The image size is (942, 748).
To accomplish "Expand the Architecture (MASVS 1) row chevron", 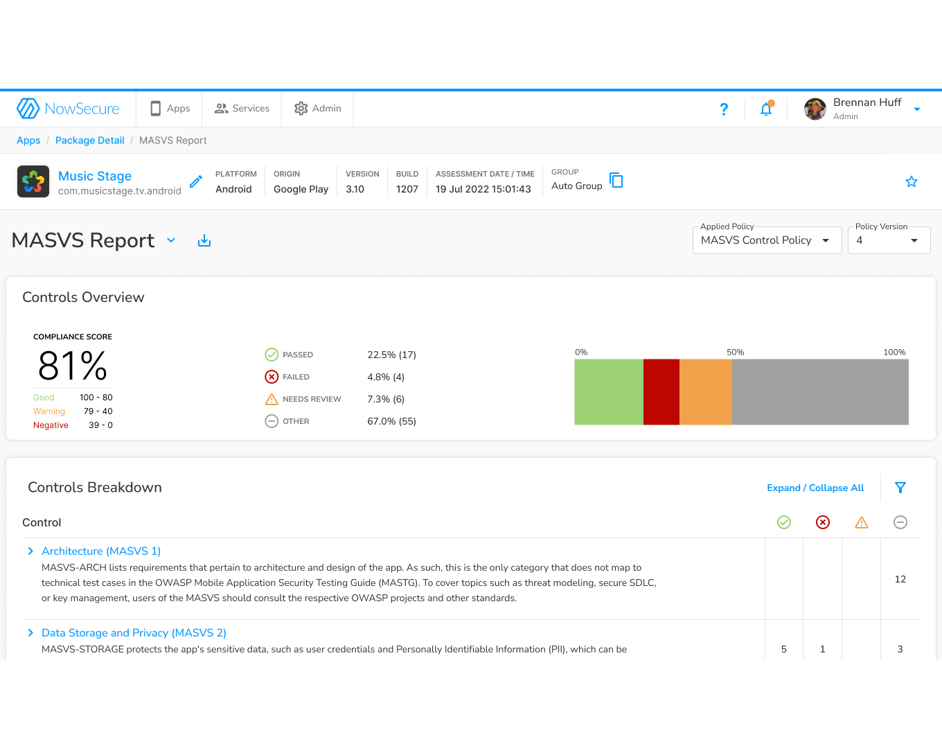I will [30, 551].
